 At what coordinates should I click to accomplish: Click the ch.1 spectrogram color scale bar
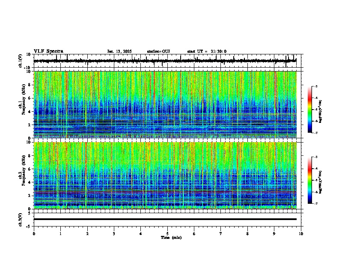(x=310, y=110)
